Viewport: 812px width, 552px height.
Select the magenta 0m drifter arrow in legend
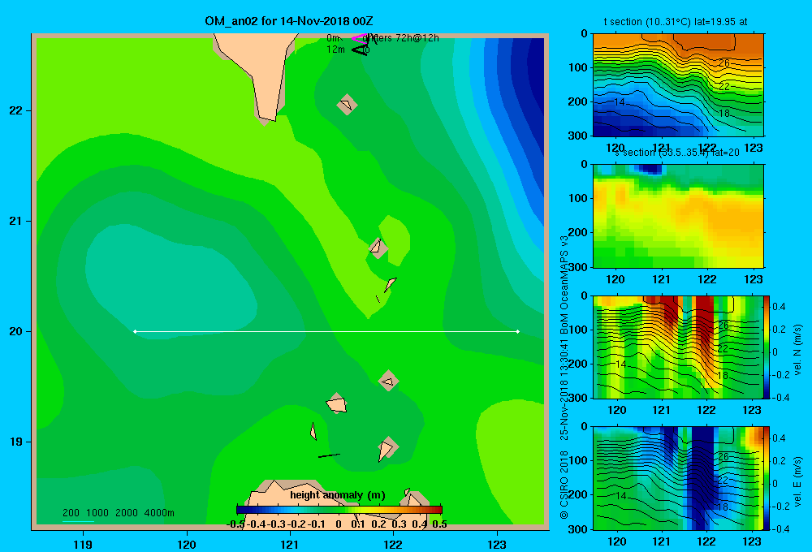(x=360, y=38)
